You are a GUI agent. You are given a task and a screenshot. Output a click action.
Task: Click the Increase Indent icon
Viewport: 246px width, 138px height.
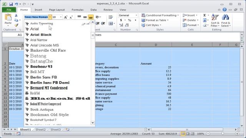tap(103, 23)
